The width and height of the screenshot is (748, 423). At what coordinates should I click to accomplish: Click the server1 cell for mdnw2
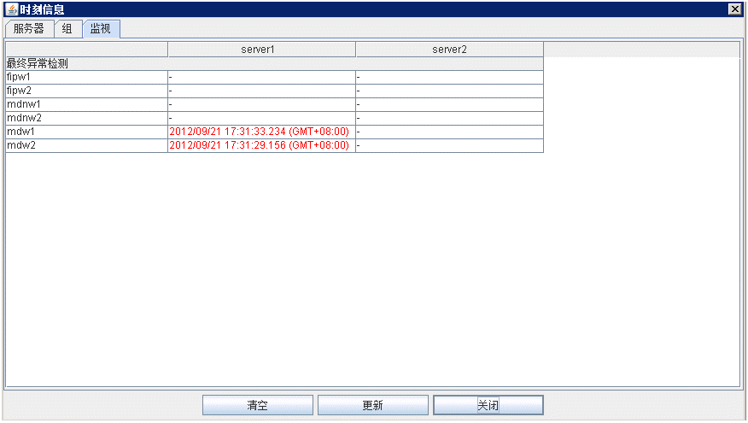pos(261,118)
